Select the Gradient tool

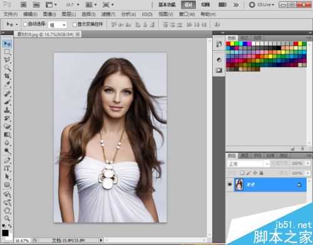coord(8,135)
